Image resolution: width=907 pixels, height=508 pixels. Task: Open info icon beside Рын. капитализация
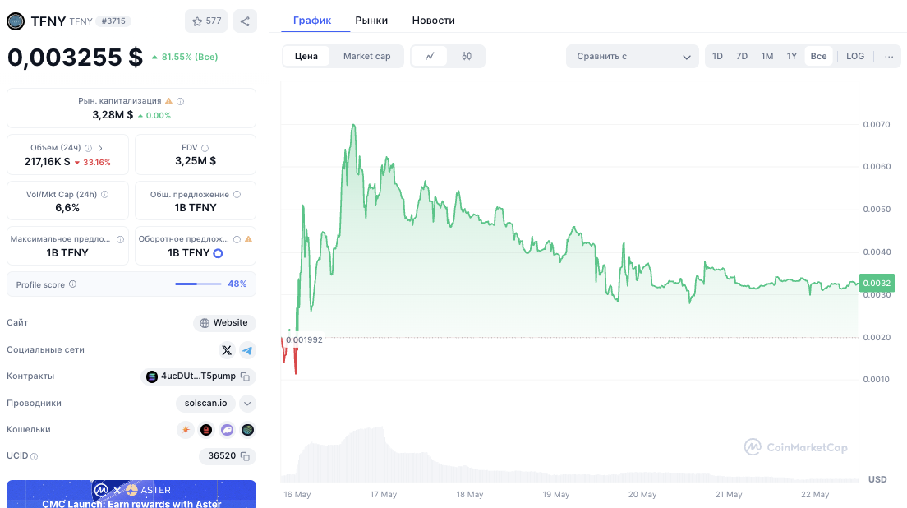[x=181, y=101]
